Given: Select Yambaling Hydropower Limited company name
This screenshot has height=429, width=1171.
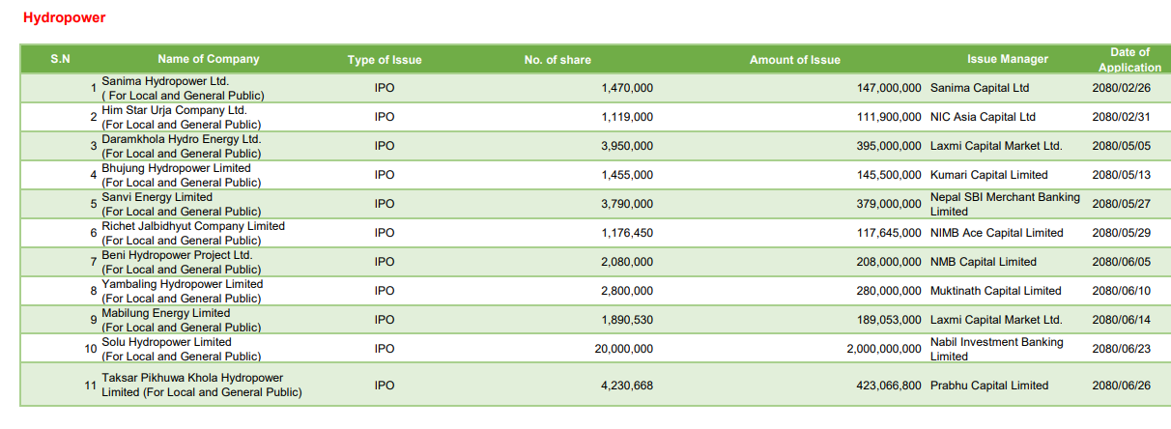Looking at the screenshot, I should [x=183, y=284].
